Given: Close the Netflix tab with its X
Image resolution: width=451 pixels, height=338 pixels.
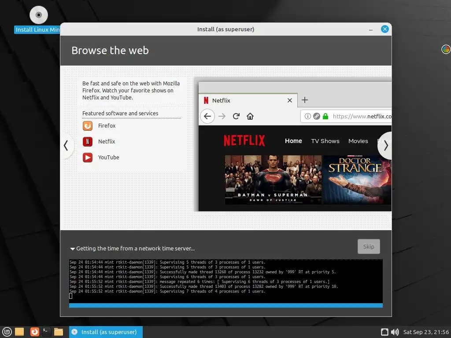Looking at the screenshot, I should (290, 100).
